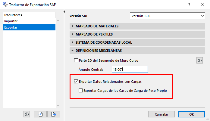This screenshot has width=210, height=121.
Task: Uncheck Exportar Datos Relacionados con Cargas
Action: (x=76, y=81)
